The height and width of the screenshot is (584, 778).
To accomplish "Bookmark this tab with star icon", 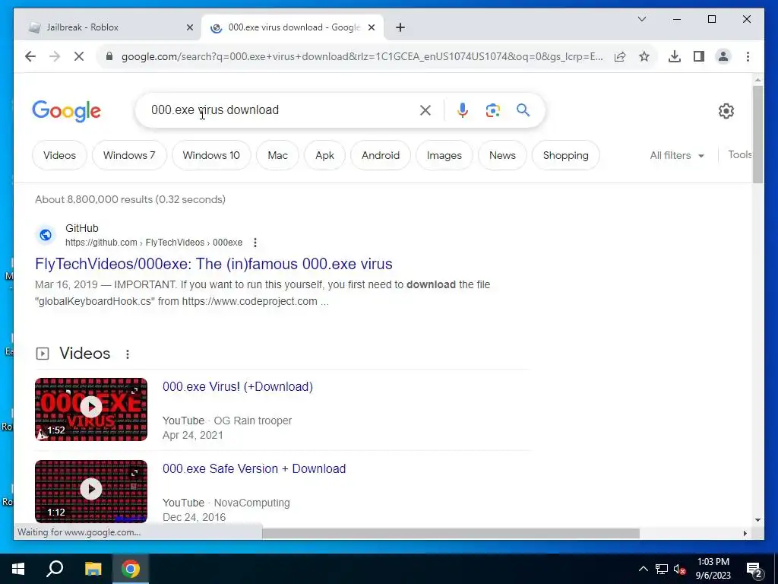I will click(x=644, y=56).
